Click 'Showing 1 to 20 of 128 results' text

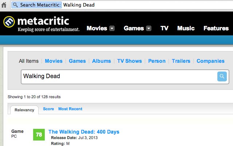click(x=34, y=97)
